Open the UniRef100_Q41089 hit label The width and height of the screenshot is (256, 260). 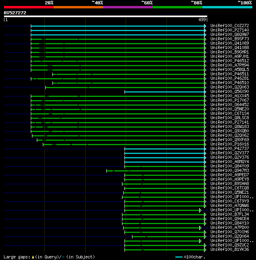tap(230, 43)
